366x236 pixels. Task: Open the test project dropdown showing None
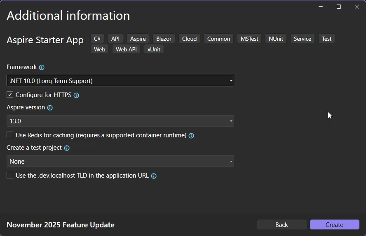click(120, 162)
